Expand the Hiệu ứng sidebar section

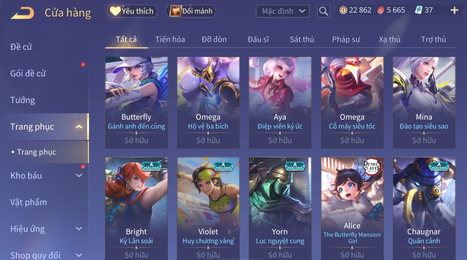point(79,229)
